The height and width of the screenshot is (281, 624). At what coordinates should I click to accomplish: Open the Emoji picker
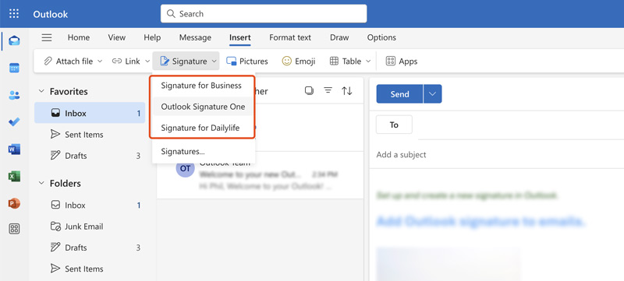tap(299, 61)
